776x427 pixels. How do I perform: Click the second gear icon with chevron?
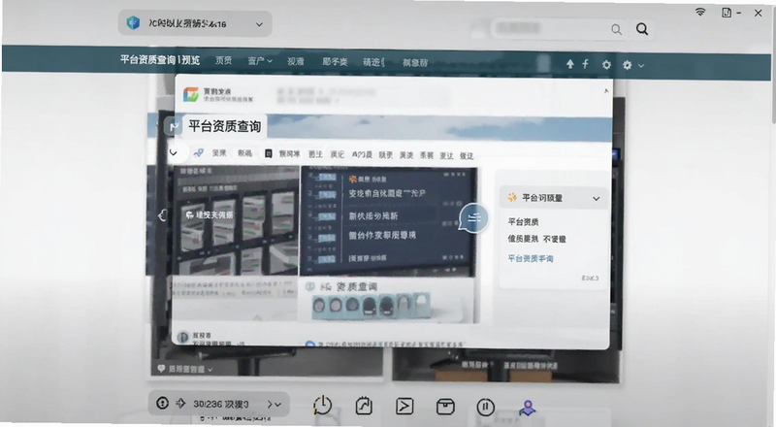point(627,65)
